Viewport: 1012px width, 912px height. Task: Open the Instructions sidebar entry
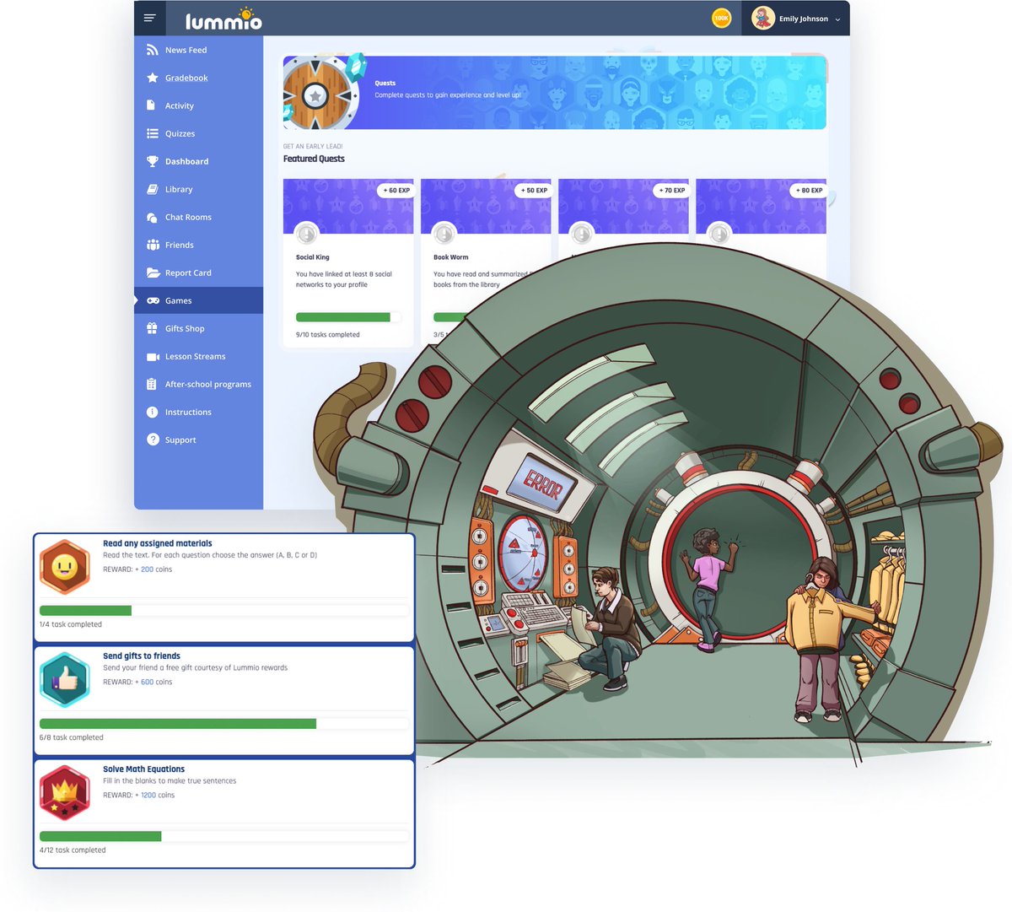click(198, 412)
